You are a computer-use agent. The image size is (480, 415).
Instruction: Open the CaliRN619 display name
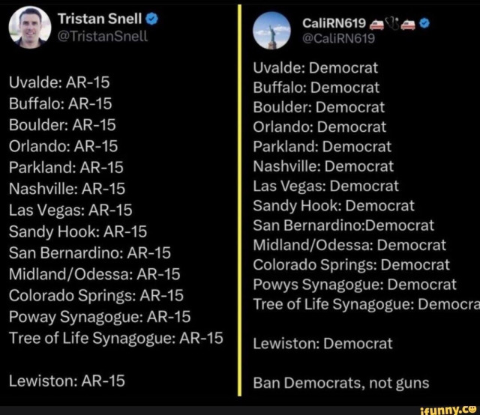(x=337, y=23)
